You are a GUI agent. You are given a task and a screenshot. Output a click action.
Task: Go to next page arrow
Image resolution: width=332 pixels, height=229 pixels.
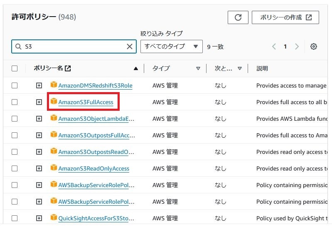(297, 46)
